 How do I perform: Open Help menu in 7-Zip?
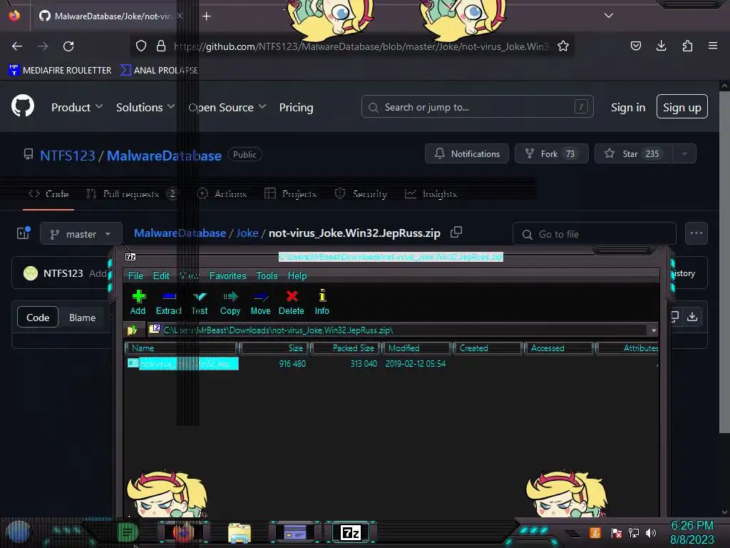(297, 276)
